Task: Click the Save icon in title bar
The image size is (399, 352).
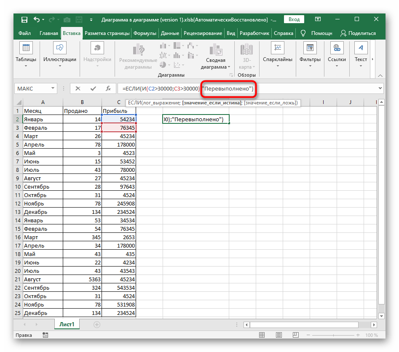Action: [24, 19]
